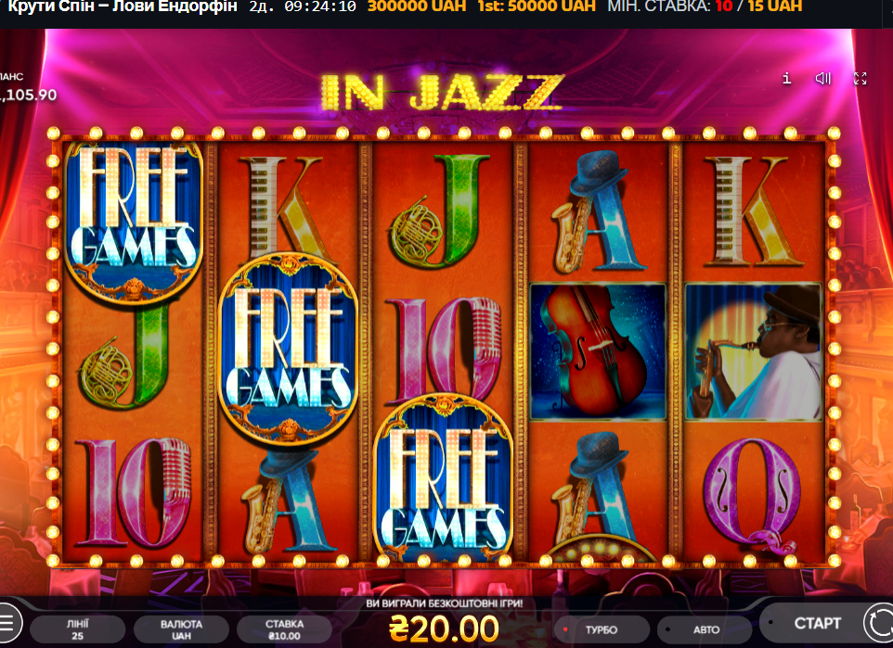Open the СТАВКА bet selector
Viewport: 893px width, 648px height.
click(284, 629)
